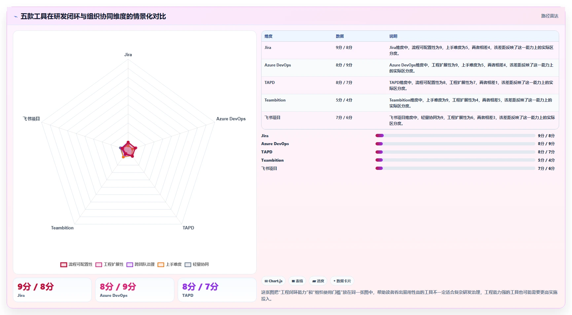The width and height of the screenshot is (572, 315).
Task: Click the TAPD axis label on the radar chart
Action: (x=188, y=228)
